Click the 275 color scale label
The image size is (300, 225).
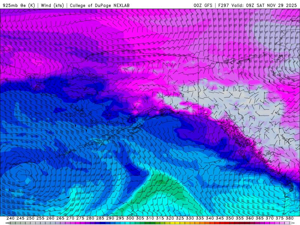coord(80,218)
